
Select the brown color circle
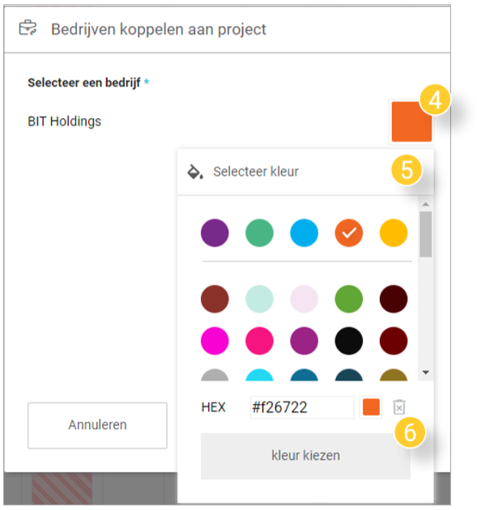click(x=215, y=299)
